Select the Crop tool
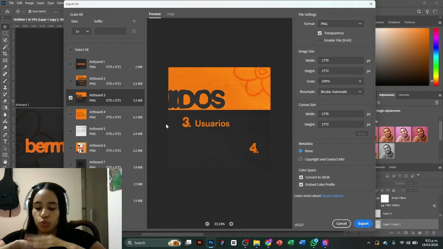 pyautogui.click(x=5, y=54)
